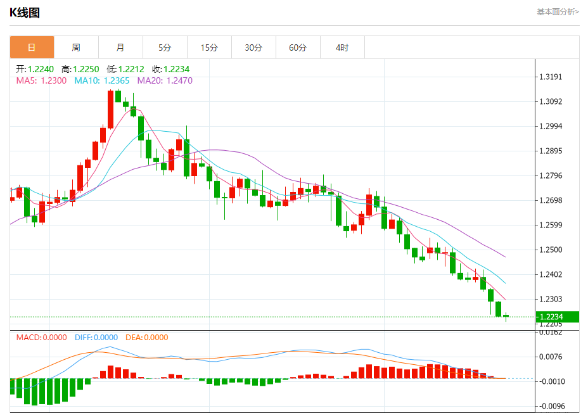The image size is (588, 413).
Task: Open the 4时 interval tab
Action: click(342, 48)
